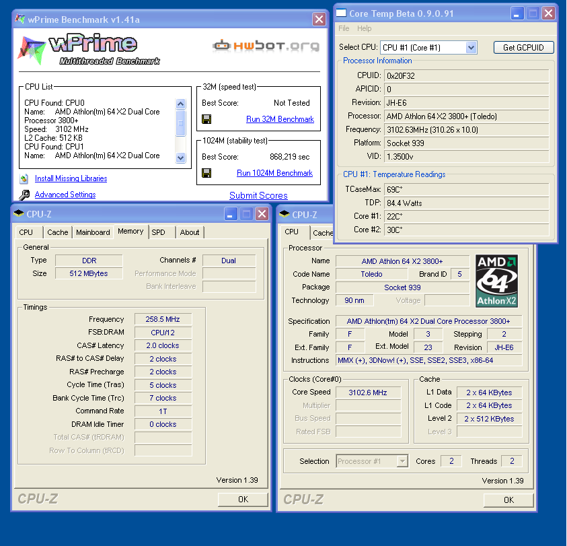Click the Core Speed 3102.6 MHz field
This screenshot has height=546, width=567.
point(368,393)
